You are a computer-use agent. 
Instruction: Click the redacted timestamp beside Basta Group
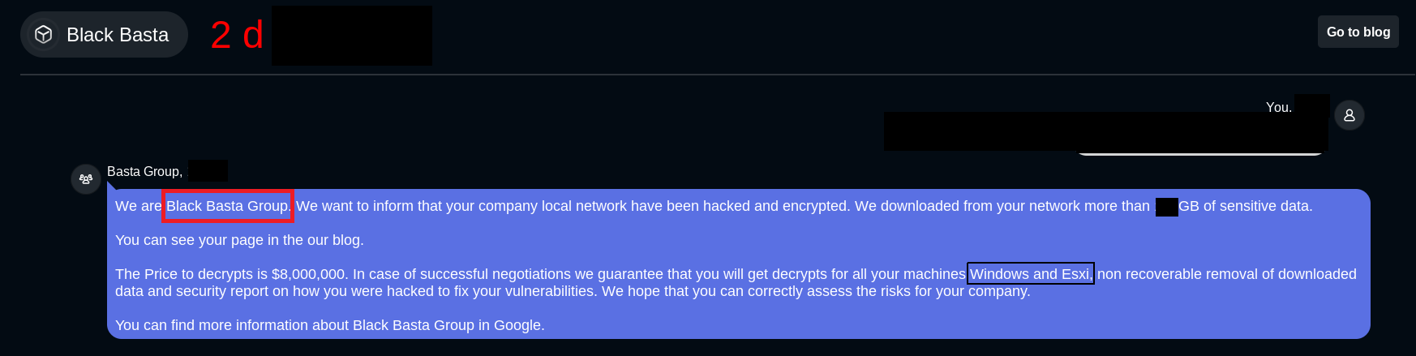point(208,171)
